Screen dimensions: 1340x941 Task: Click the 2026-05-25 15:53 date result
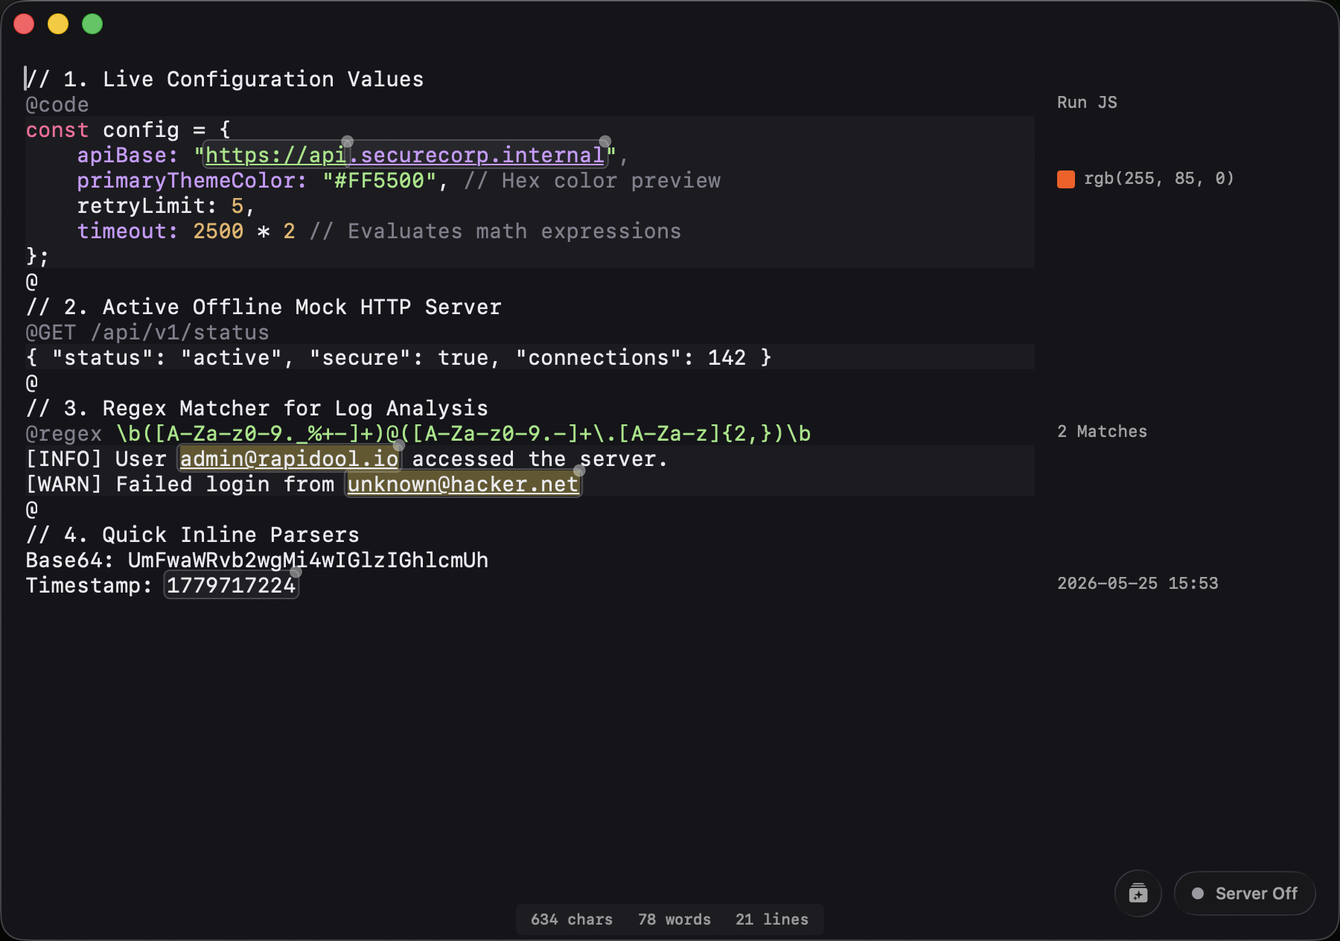(1138, 584)
